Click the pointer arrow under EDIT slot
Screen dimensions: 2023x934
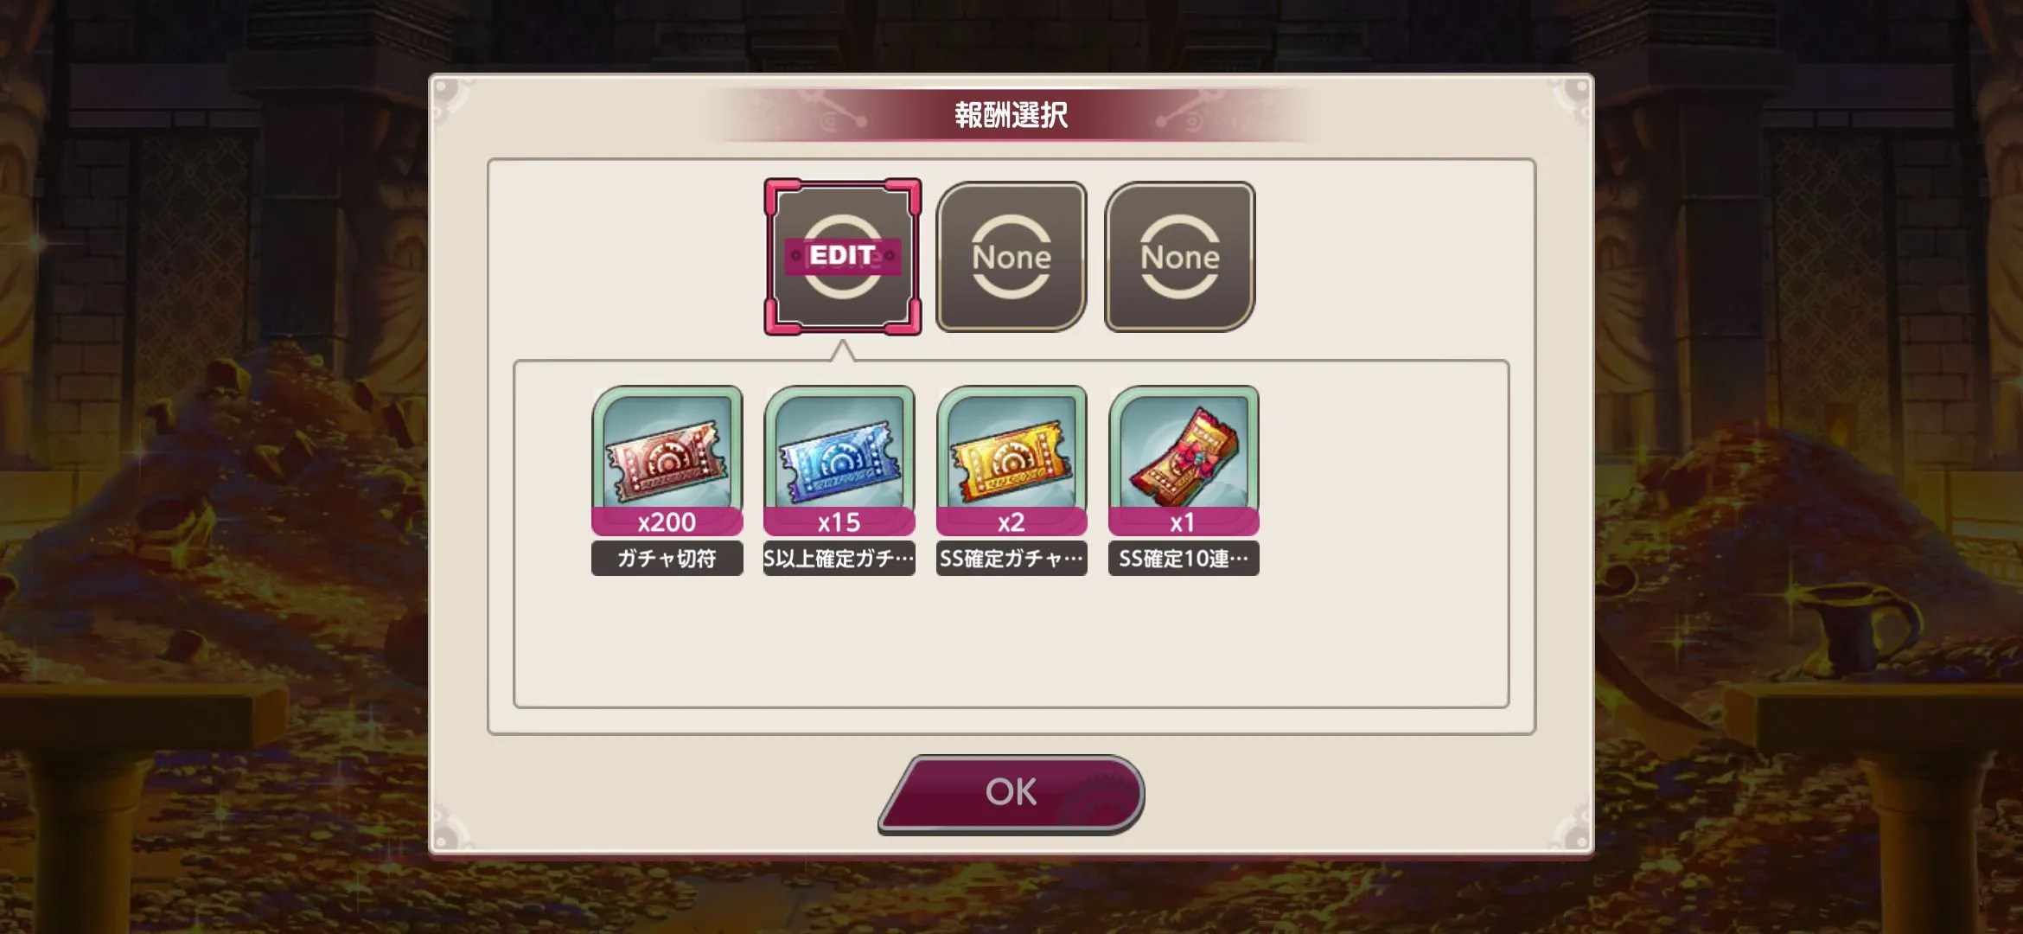843,350
